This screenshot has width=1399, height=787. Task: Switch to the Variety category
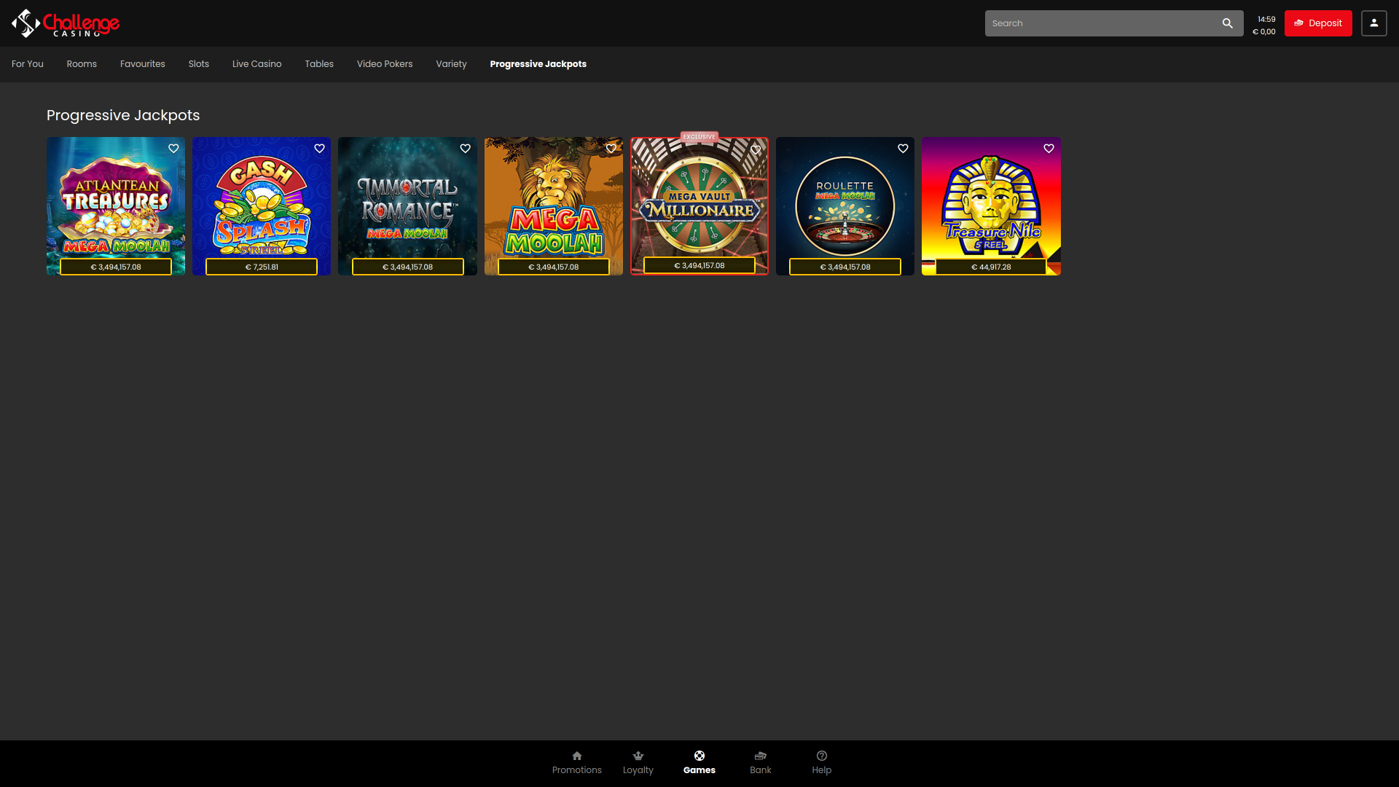[x=451, y=64]
